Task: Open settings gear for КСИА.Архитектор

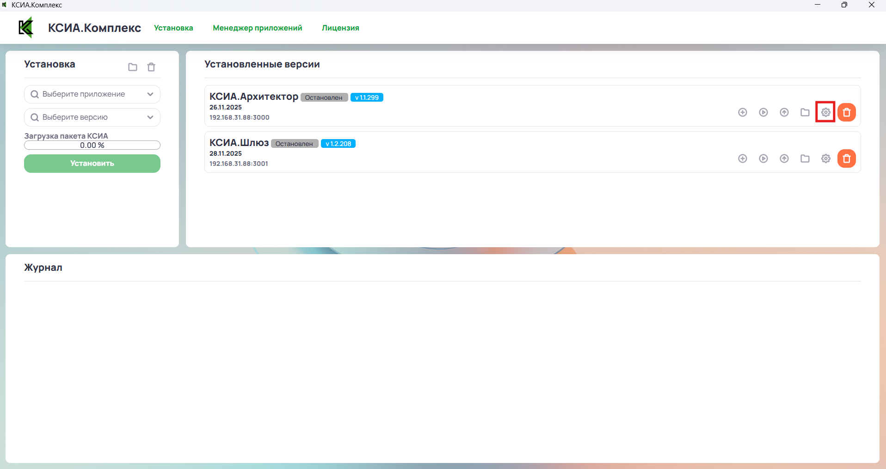Action: pos(826,112)
